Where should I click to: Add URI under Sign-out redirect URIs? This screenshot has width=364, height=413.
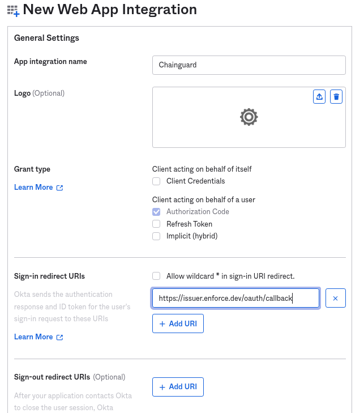178,387
